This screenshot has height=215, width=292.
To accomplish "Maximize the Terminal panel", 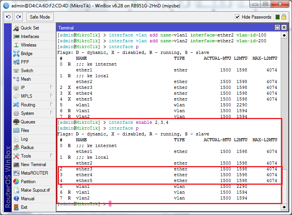I will pos(278,28).
